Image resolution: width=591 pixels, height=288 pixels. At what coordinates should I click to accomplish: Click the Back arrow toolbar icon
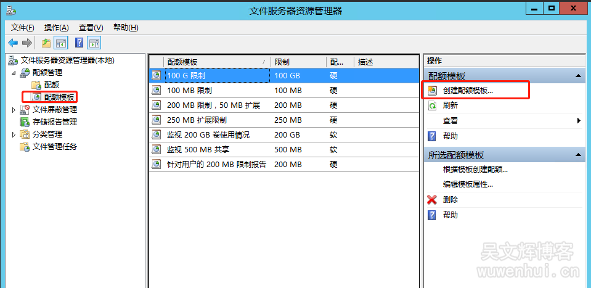pos(12,43)
